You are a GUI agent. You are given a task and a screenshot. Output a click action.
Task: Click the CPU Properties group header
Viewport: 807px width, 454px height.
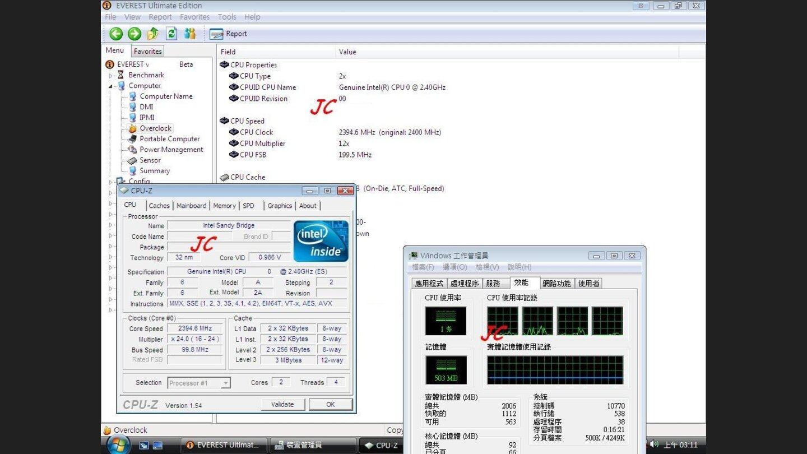248,65
